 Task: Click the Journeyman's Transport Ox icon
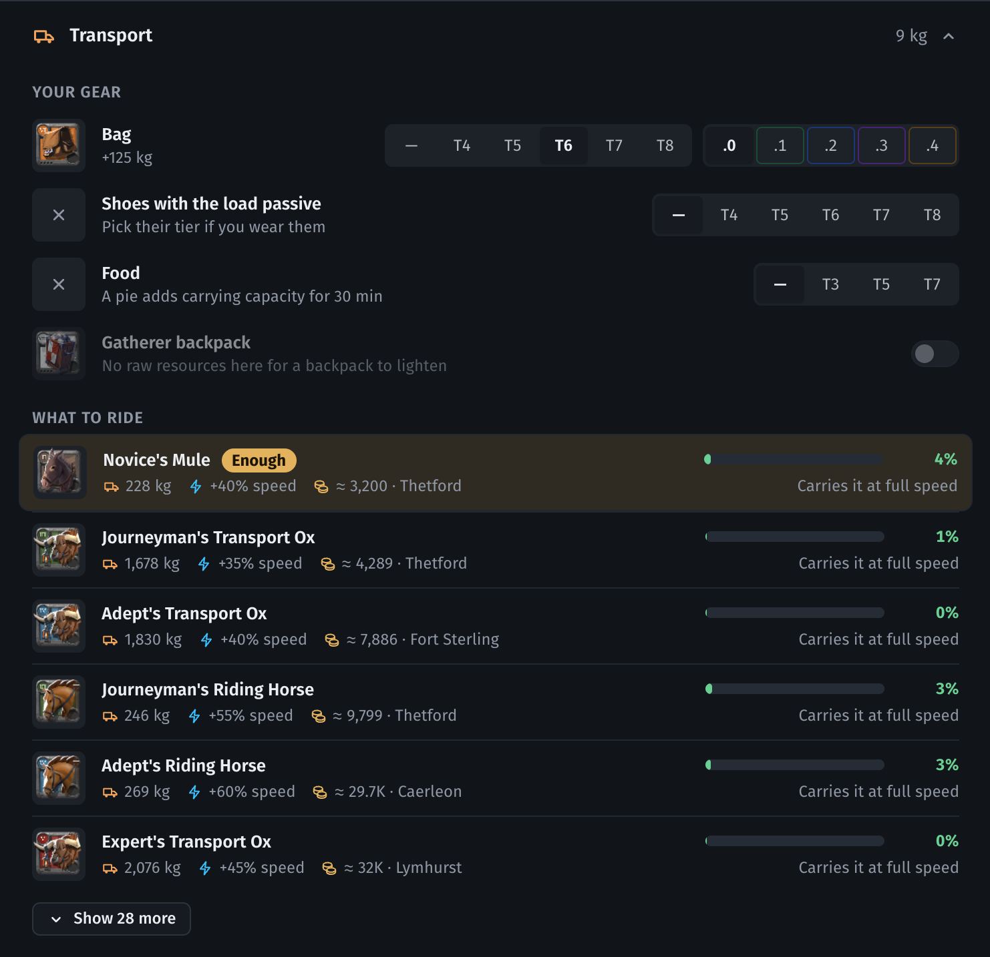[59, 550]
